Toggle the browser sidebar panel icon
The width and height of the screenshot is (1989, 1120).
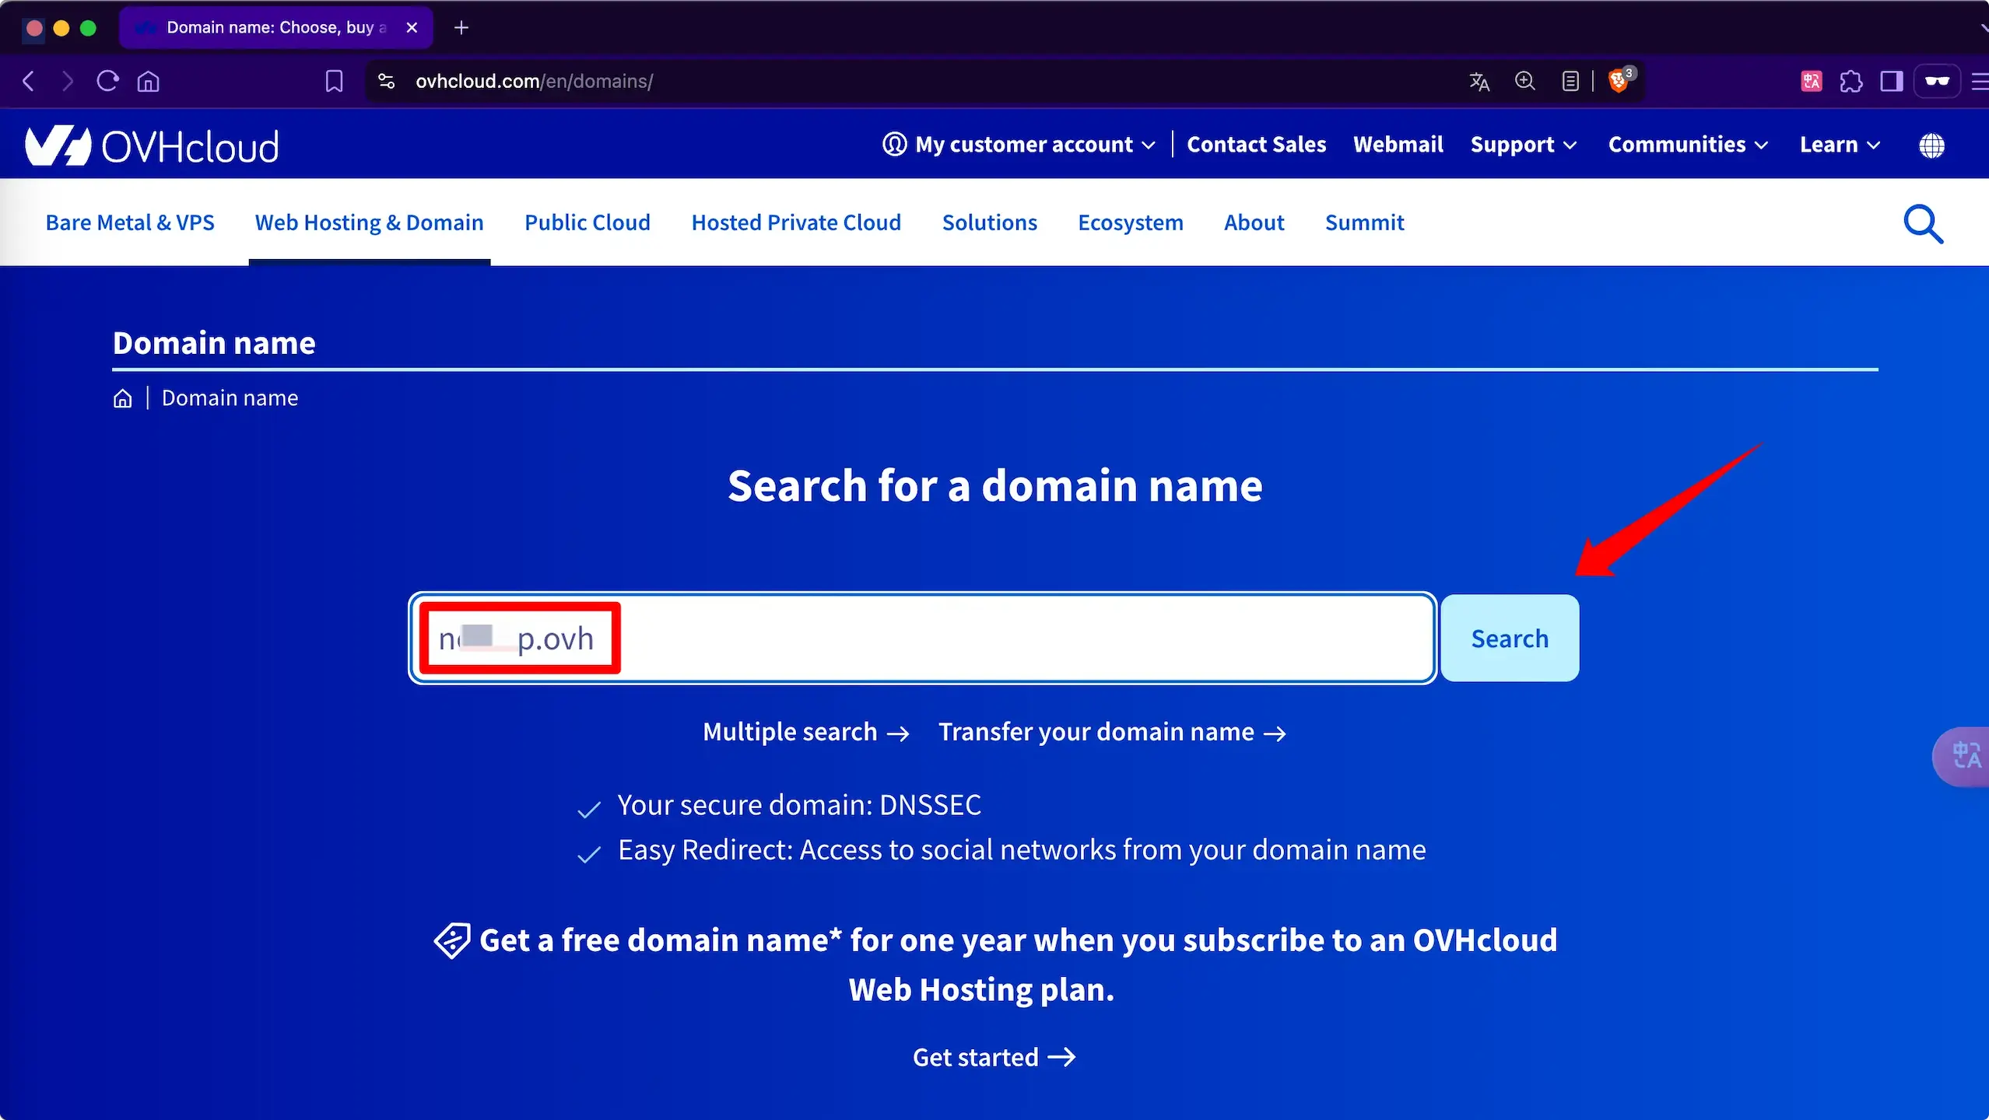pos(1891,81)
